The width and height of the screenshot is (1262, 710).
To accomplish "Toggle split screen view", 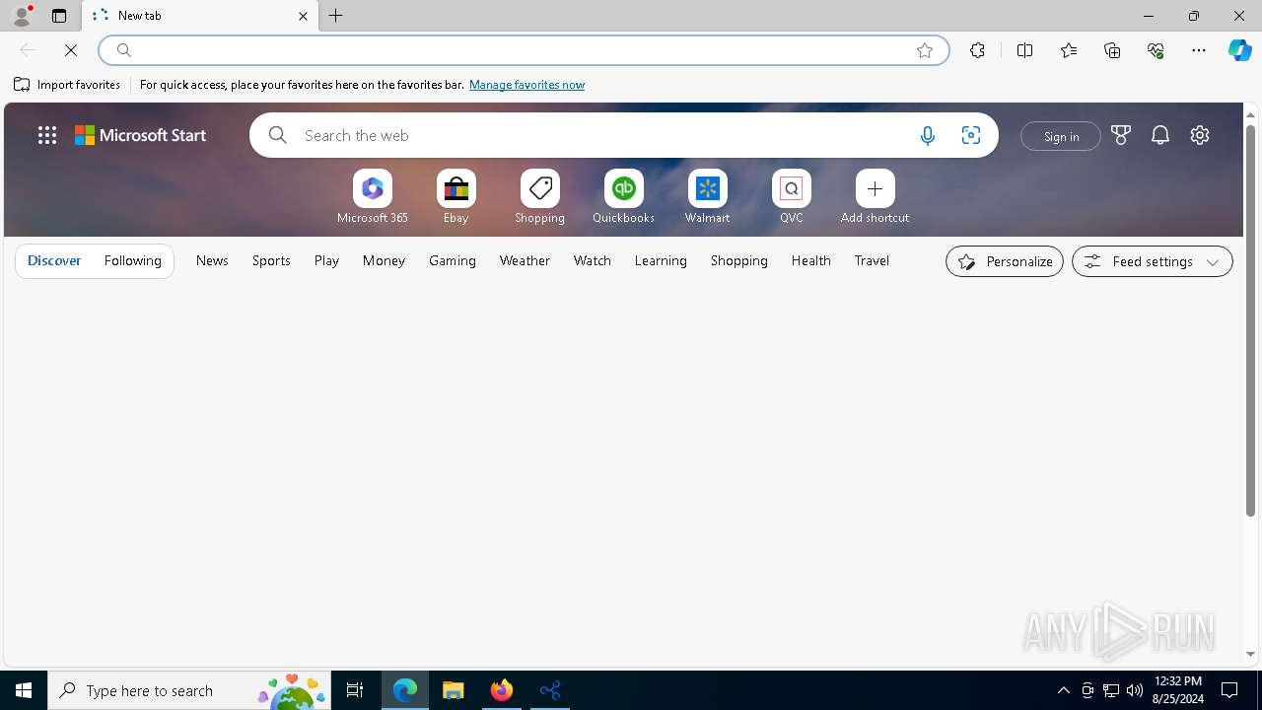I will pos(1024,50).
